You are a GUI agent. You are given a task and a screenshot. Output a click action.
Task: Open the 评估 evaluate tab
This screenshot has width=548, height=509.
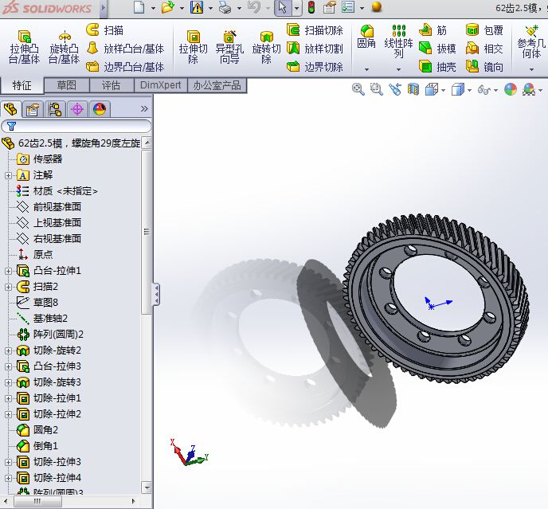tap(111, 85)
